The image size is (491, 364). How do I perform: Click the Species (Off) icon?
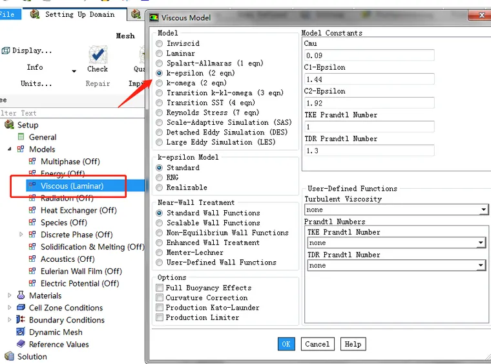point(32,222)
